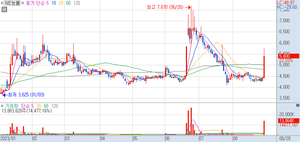The height and width of the screenshot is (142, 300).
Task: Click the small gray square before 종가 단순
Action: [23, 3]
